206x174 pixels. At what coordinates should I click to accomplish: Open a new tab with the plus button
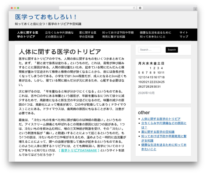point(195,9)
